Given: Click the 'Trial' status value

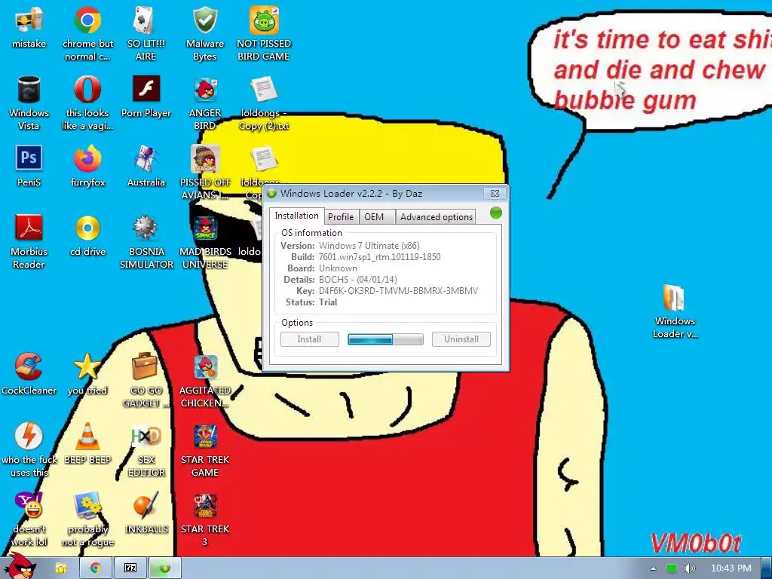Looking at the screenshot, I should pyautogui.click(x=328, y=302).
